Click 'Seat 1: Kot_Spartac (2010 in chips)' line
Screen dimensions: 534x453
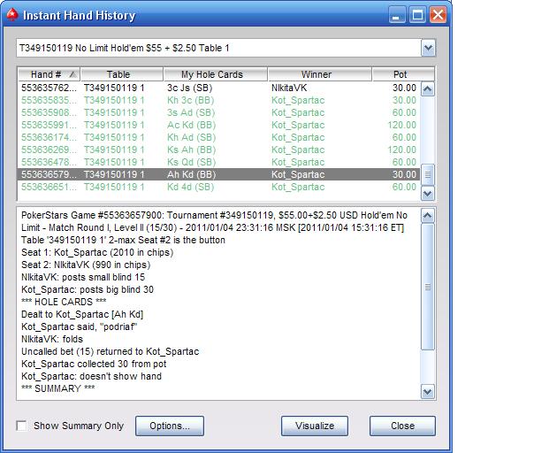coord(97,252)
